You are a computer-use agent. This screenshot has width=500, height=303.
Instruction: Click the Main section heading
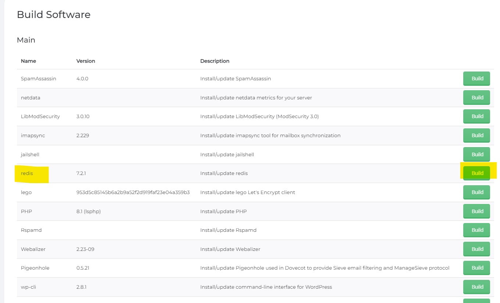(26, 40)
